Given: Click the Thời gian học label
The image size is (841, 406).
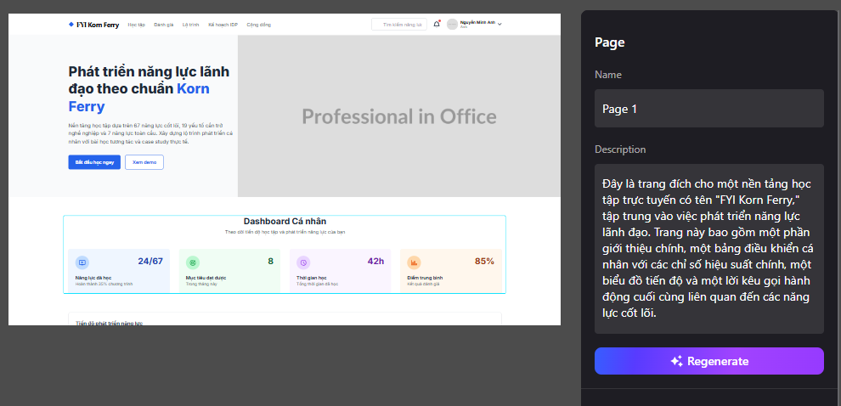Looking at the screenshot, I should click(x=311, y=278).
